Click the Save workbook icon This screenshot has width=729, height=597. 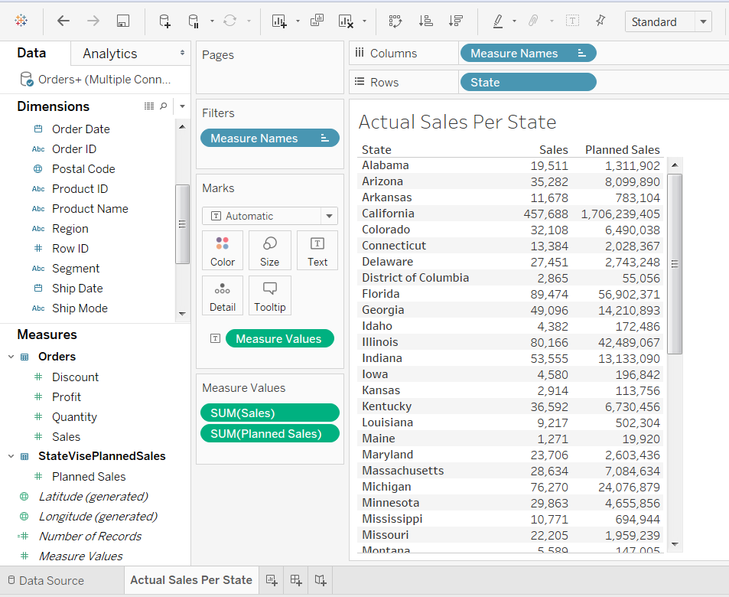point(122,21)
